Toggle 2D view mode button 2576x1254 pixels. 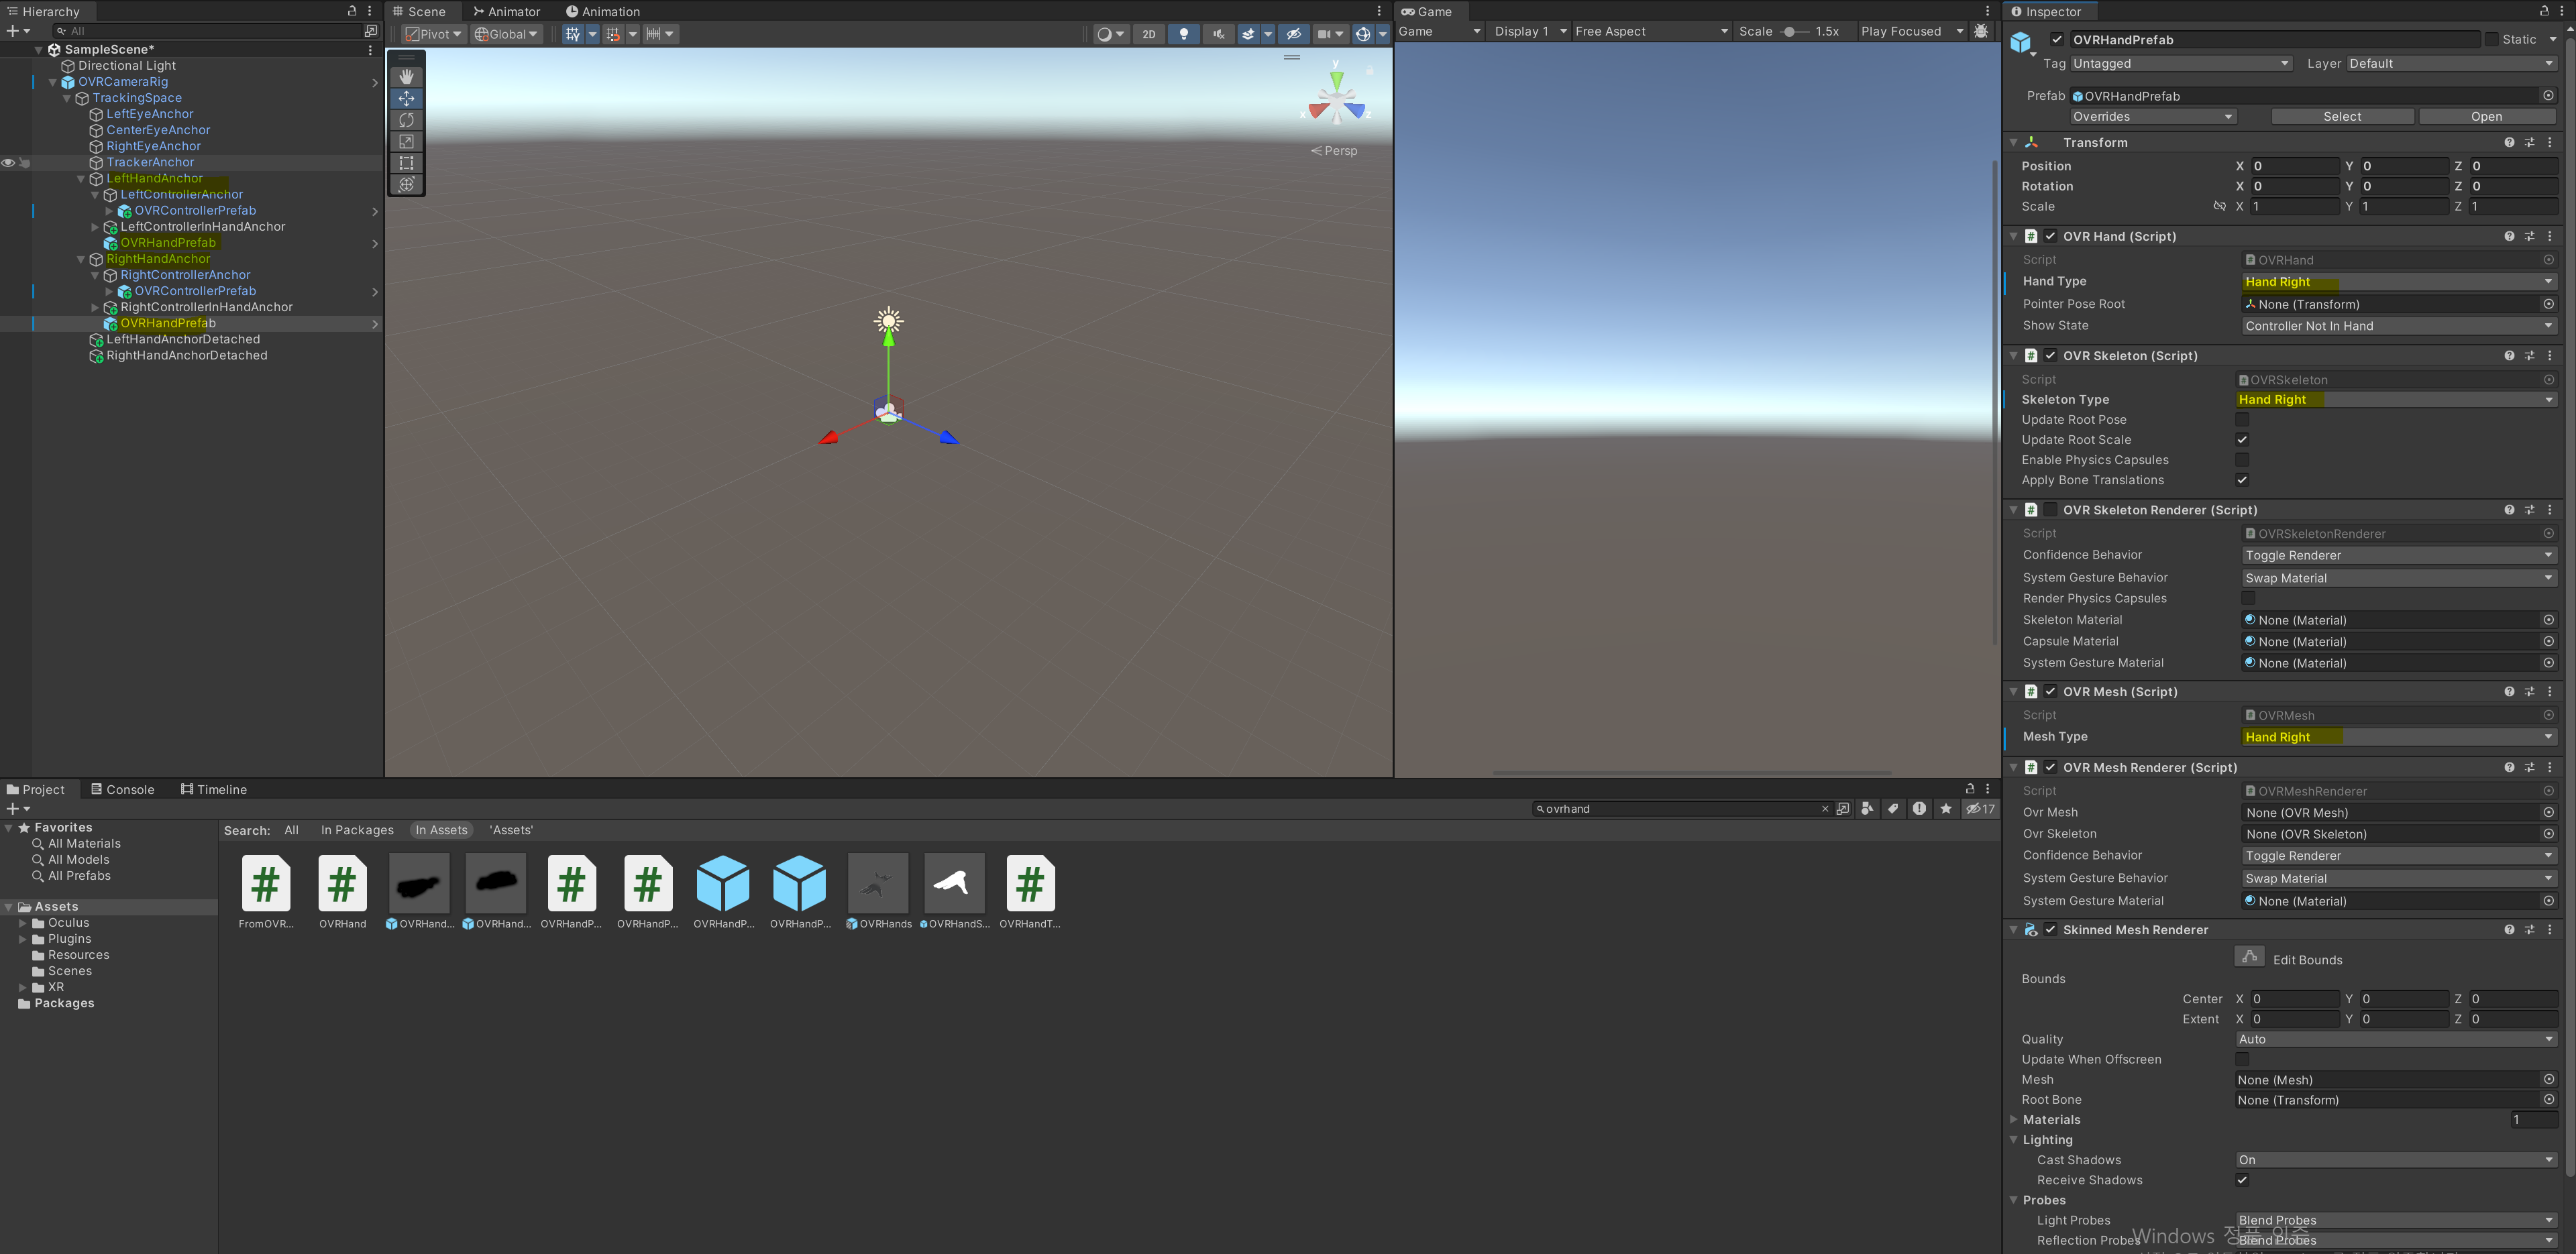(x=1149, y=34)
